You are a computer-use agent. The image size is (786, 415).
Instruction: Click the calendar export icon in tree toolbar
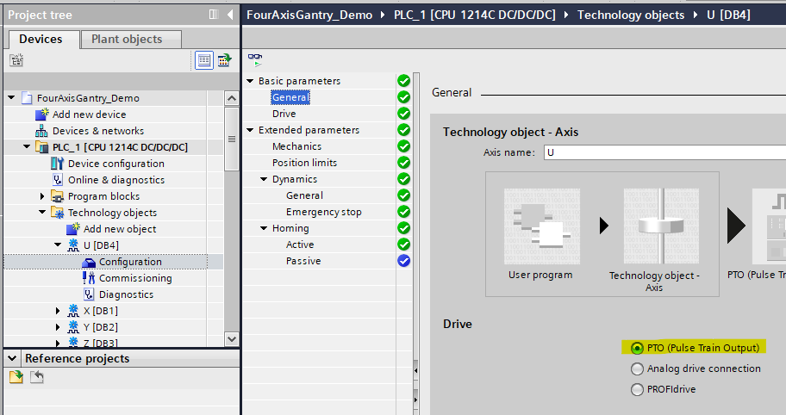pyautogui.click(x=224, y=60)
